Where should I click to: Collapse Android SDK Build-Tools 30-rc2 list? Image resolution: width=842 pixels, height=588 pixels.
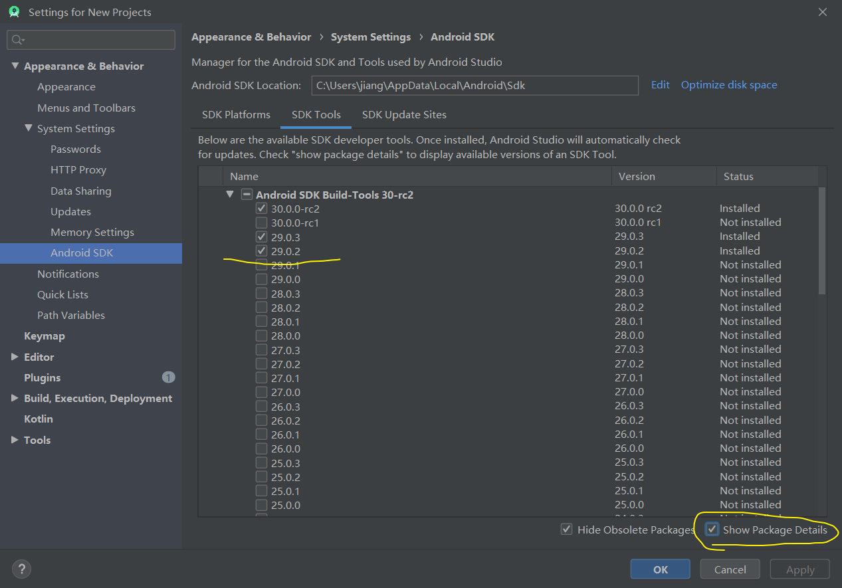(229, 194)
